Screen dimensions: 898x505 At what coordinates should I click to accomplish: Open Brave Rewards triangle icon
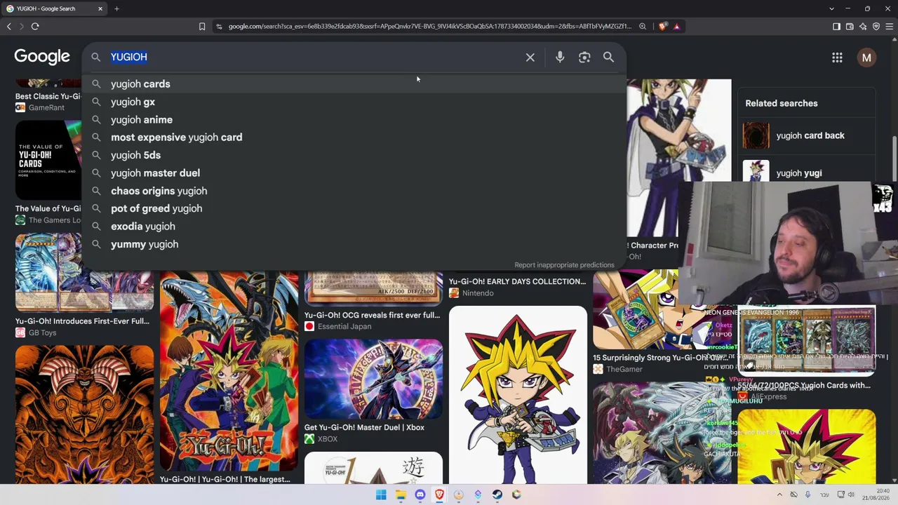(676, 27)
